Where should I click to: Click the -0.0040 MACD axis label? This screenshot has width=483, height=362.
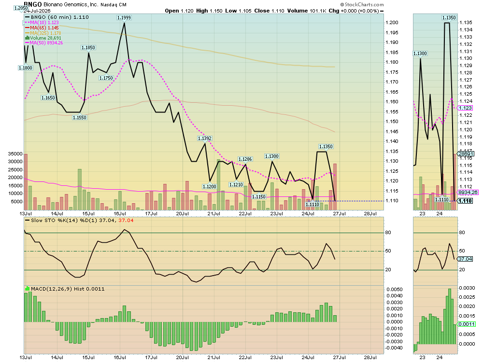pyautogui.click(x=394, y=348)
